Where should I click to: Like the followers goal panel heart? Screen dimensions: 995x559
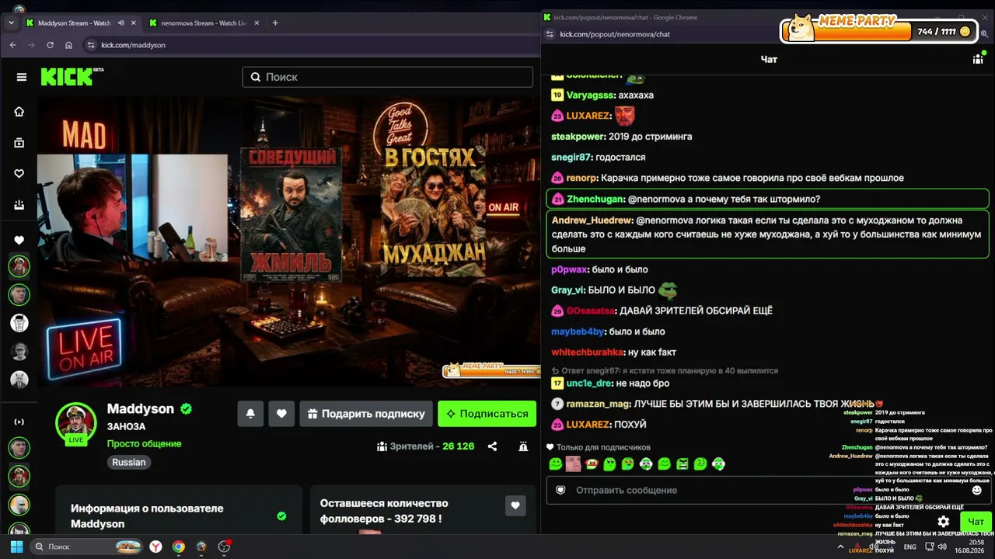[515, 506]
